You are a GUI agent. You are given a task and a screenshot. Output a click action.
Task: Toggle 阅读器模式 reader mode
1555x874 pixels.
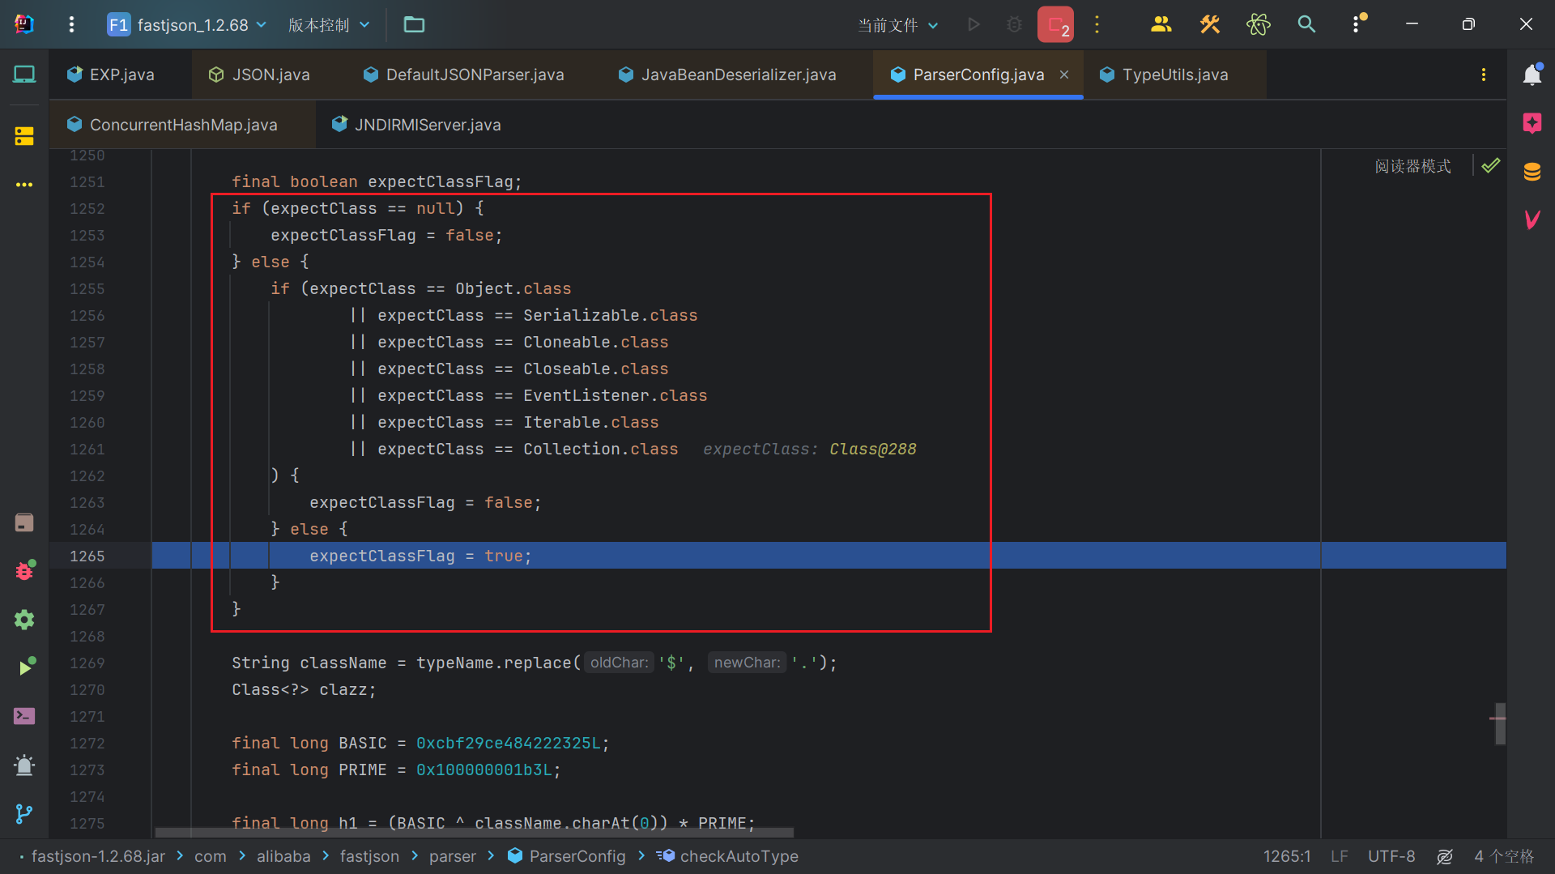(x=1412, y=166)
